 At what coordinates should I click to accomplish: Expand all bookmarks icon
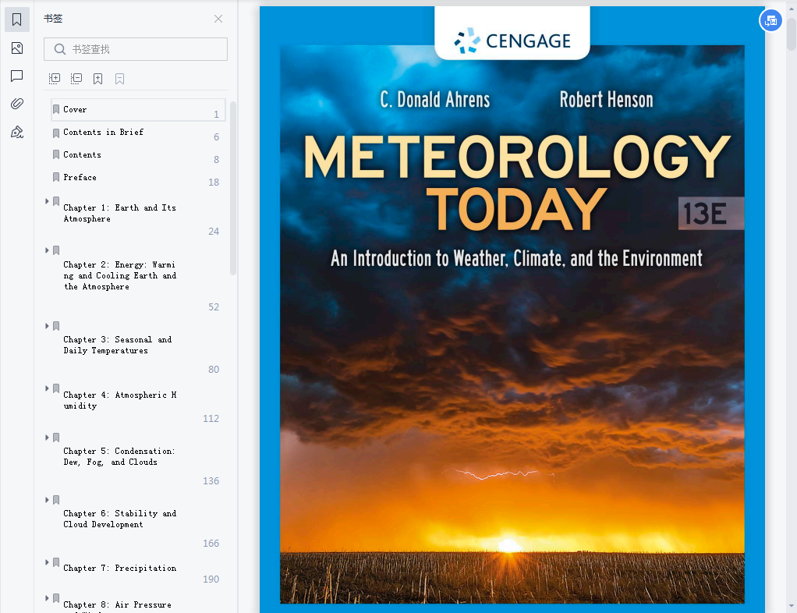point(55,78)
